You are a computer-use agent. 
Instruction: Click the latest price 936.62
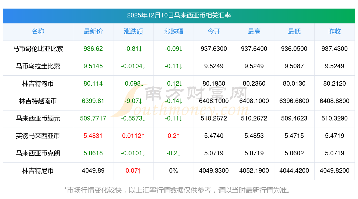pyautogui.click(x=93, y=49)
